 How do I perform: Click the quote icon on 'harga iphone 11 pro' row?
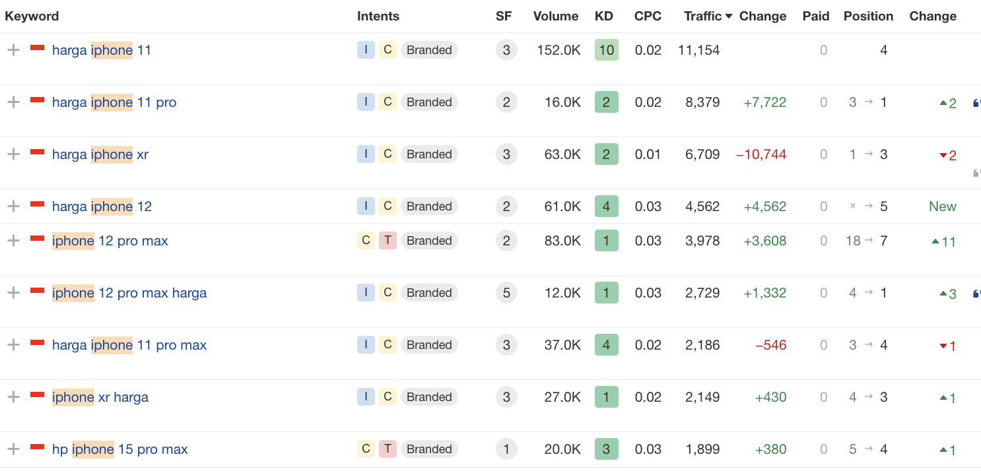click(977, 103)
